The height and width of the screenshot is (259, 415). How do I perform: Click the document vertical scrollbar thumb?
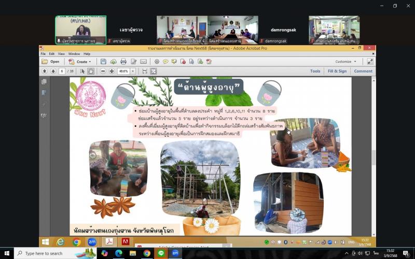click(x=374, y=158)
